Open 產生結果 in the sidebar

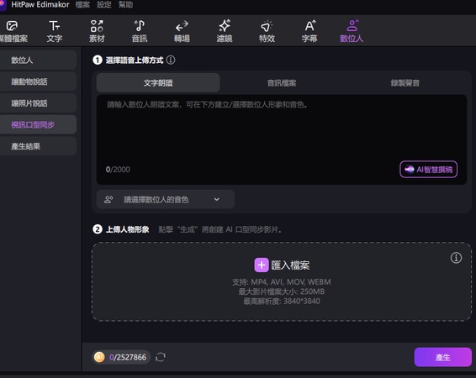point(38,146)
